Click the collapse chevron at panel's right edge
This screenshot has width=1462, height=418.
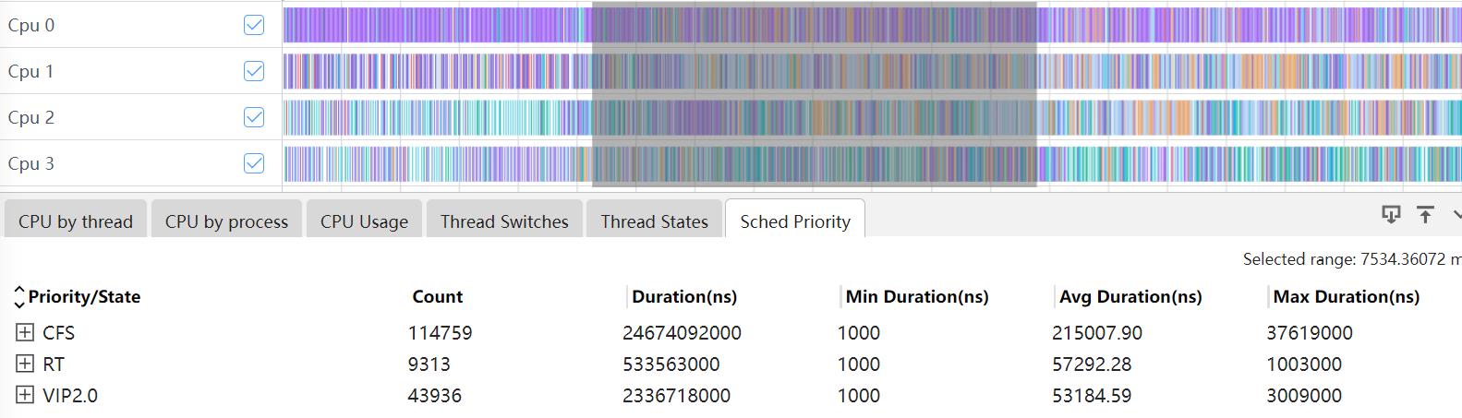pos(1456,215)
